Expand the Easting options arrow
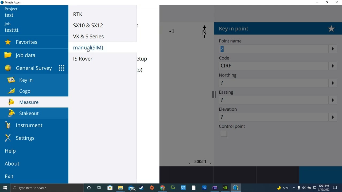This screenshot has height=192, width=342. point(333,100)
